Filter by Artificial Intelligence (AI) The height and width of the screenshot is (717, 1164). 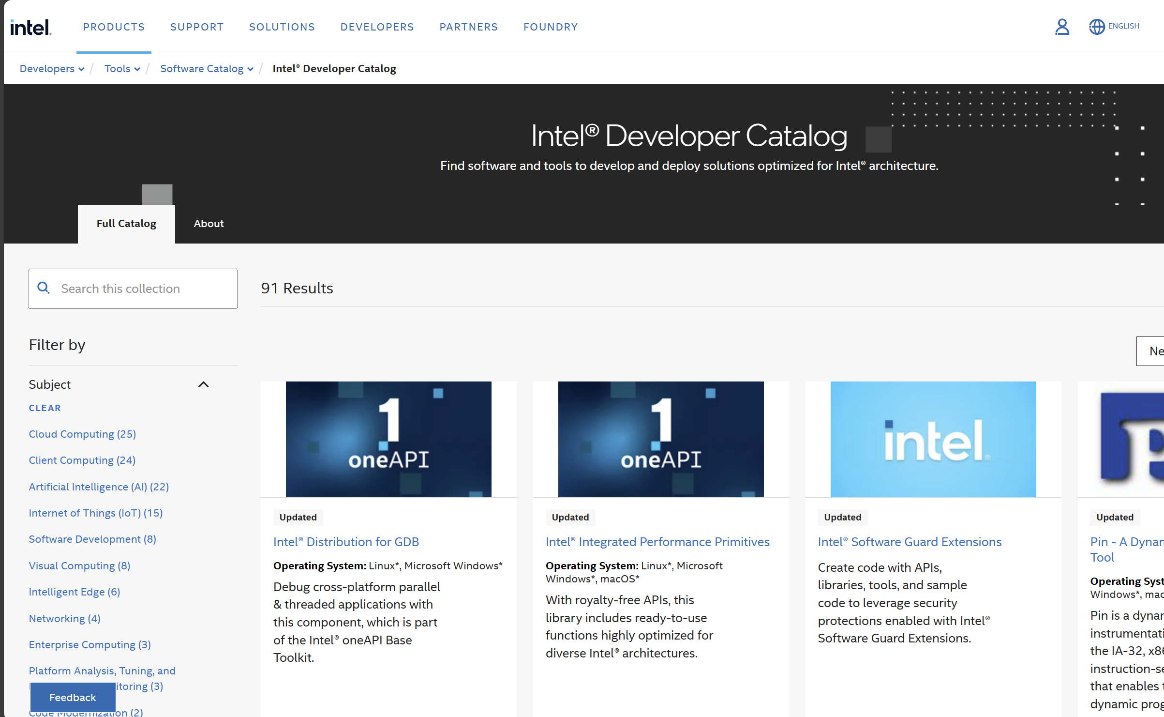point(99,487)
